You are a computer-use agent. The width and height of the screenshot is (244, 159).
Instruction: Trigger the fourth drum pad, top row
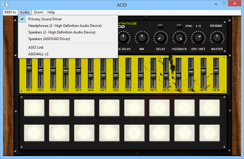[109, 108]
